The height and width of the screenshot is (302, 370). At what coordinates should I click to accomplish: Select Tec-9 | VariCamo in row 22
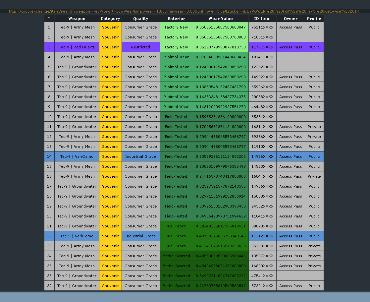(77, 236)
